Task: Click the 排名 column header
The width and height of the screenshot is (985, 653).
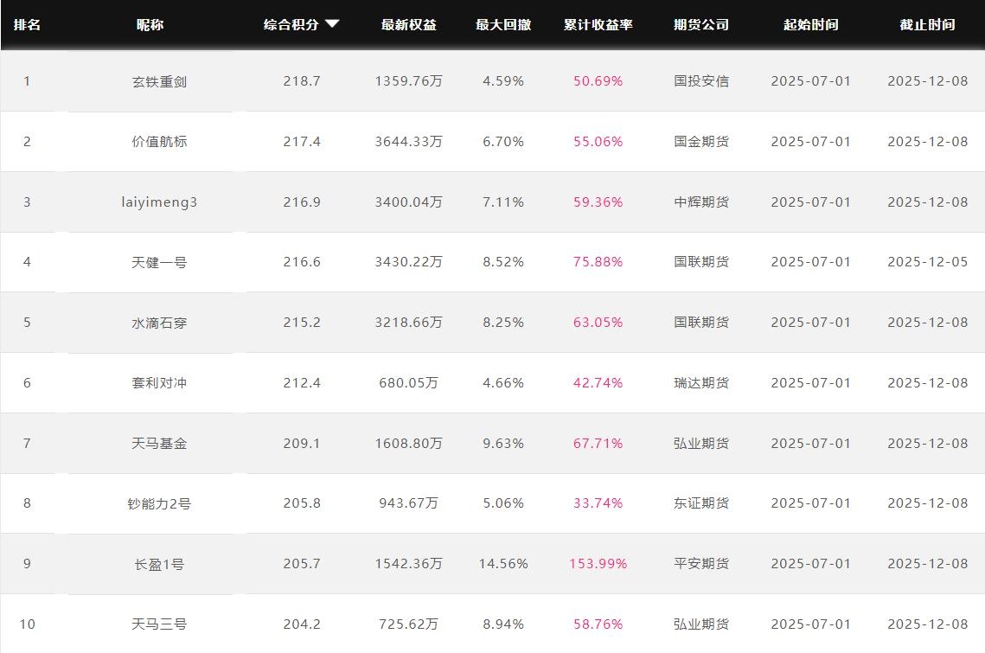Action: [27, 25]
